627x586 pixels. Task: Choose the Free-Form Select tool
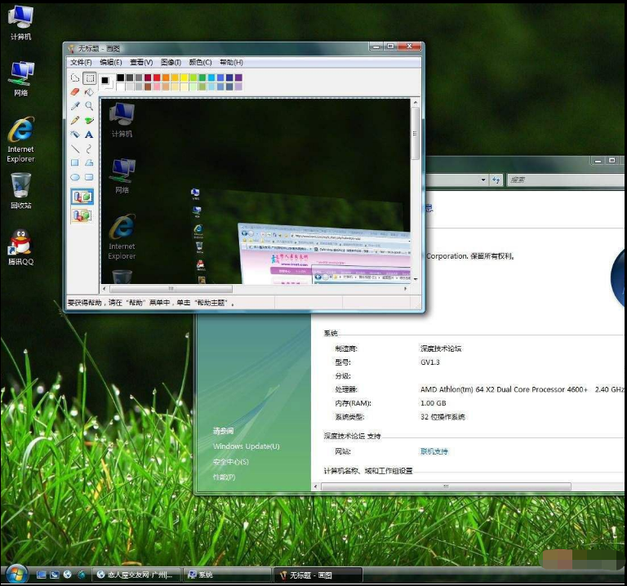click(x=75, y=78)
